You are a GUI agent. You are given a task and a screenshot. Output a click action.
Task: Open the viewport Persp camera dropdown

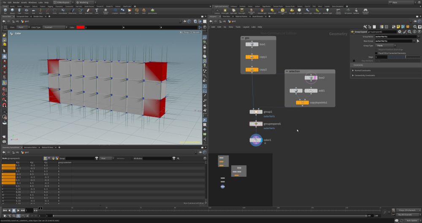tap(187, 32)
